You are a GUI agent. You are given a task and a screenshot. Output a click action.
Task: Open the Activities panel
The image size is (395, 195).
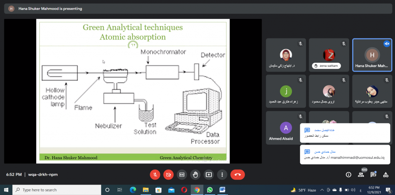[x=385, y=175]
